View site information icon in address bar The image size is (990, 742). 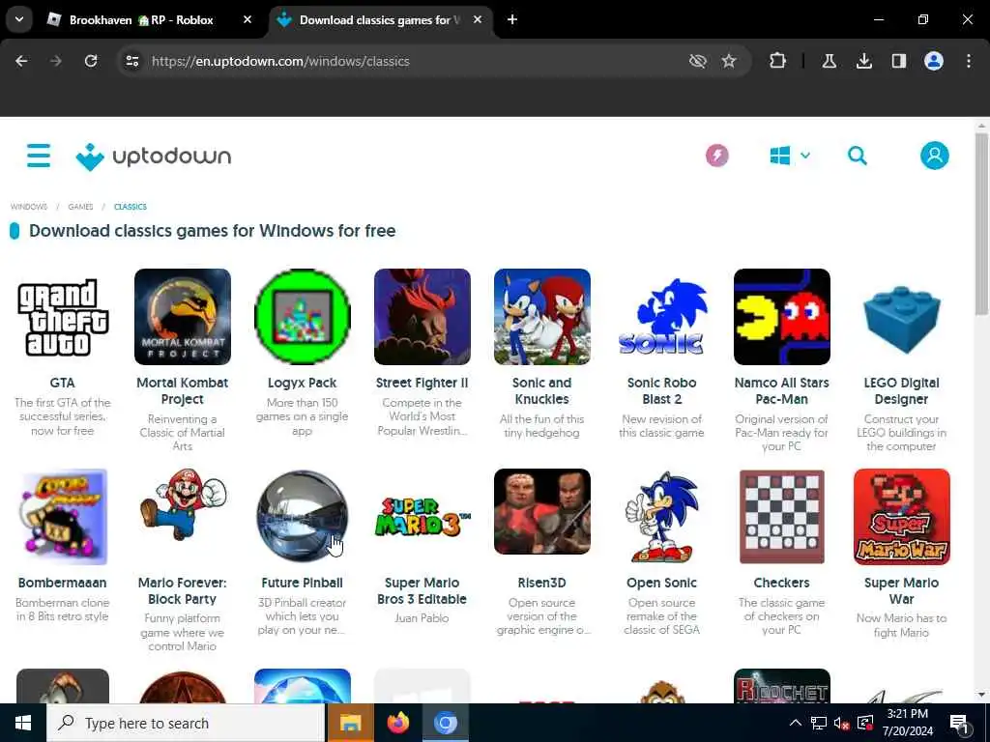tap(131, 61)
